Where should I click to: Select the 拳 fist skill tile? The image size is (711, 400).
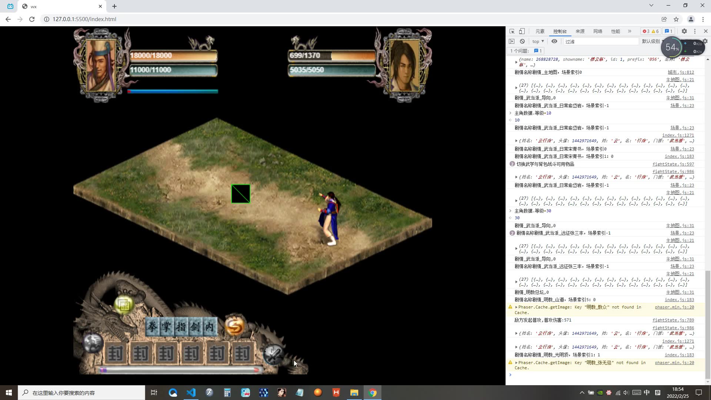152,327
